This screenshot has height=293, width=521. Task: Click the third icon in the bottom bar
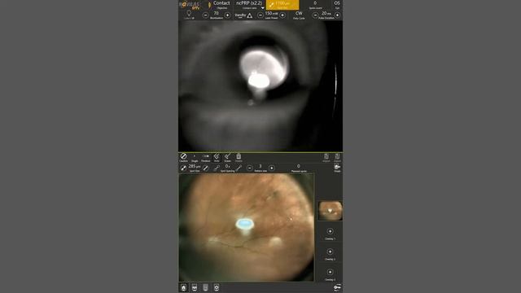[x=205, y=287]
